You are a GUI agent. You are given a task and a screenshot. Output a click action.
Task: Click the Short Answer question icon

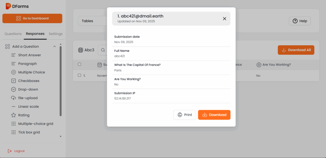(13, 55)
